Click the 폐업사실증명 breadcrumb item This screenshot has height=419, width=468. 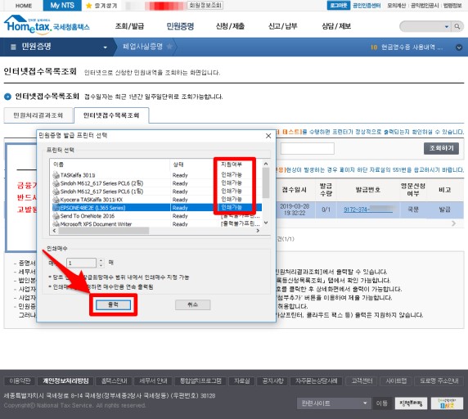(x=142, y=47)
